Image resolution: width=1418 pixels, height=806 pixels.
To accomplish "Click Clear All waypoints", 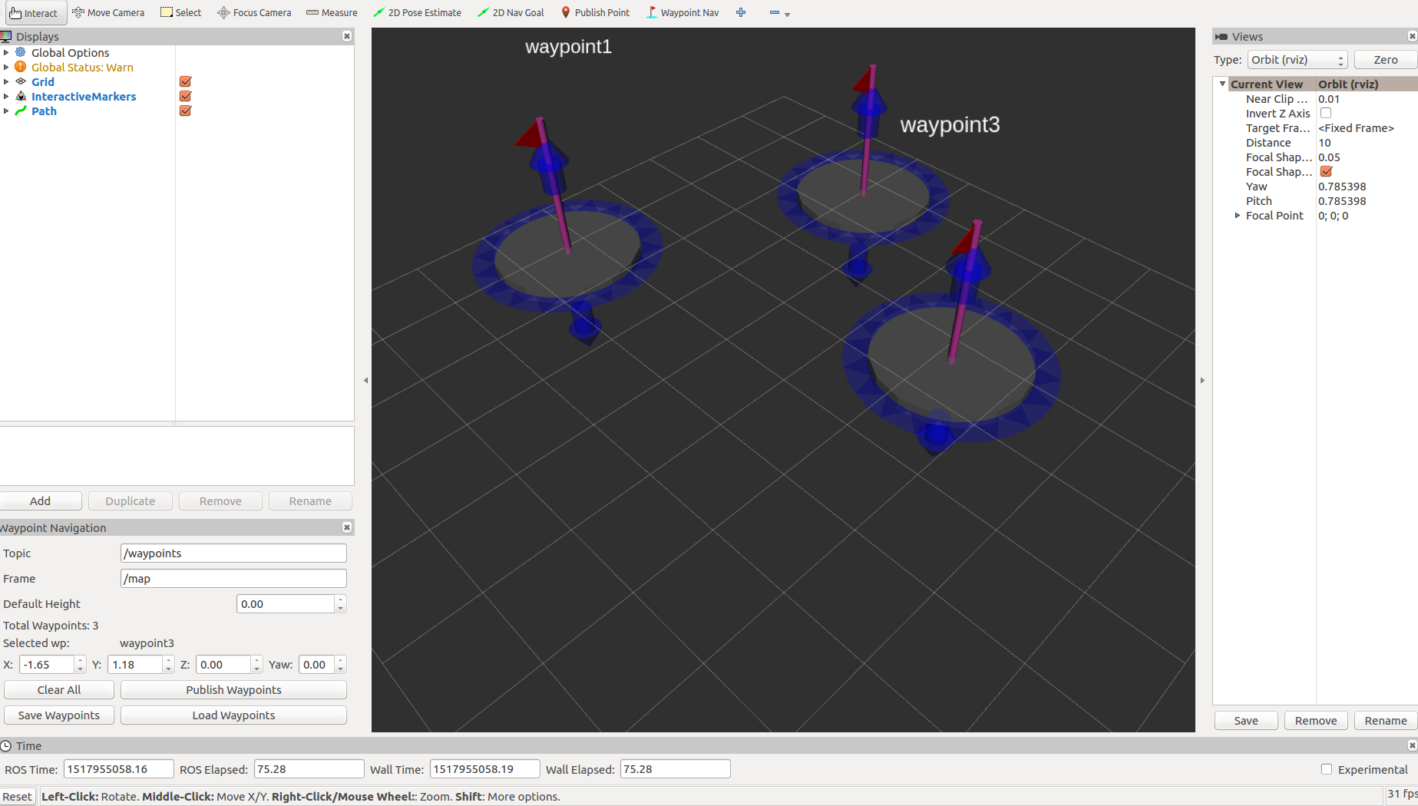I will point(59,689).
